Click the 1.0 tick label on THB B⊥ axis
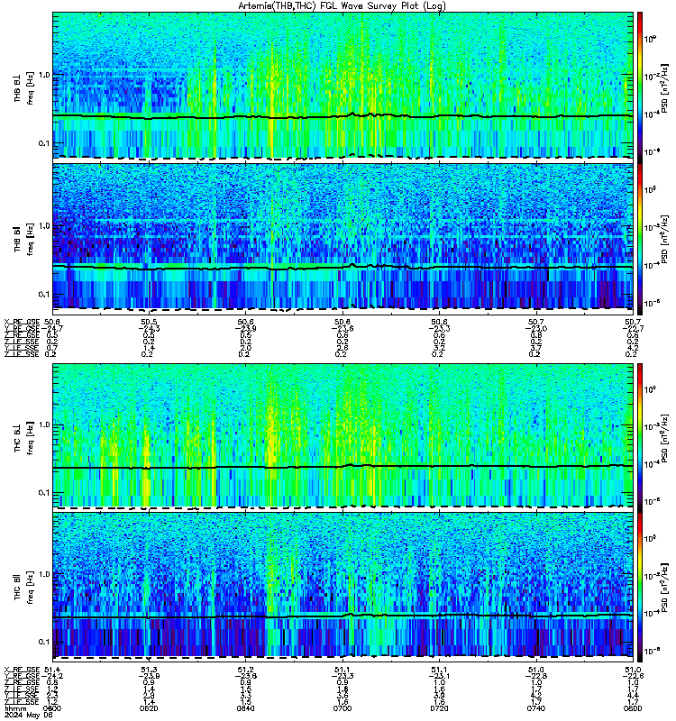This screenshot has width=676, height=721. click(x=44, y=75)
